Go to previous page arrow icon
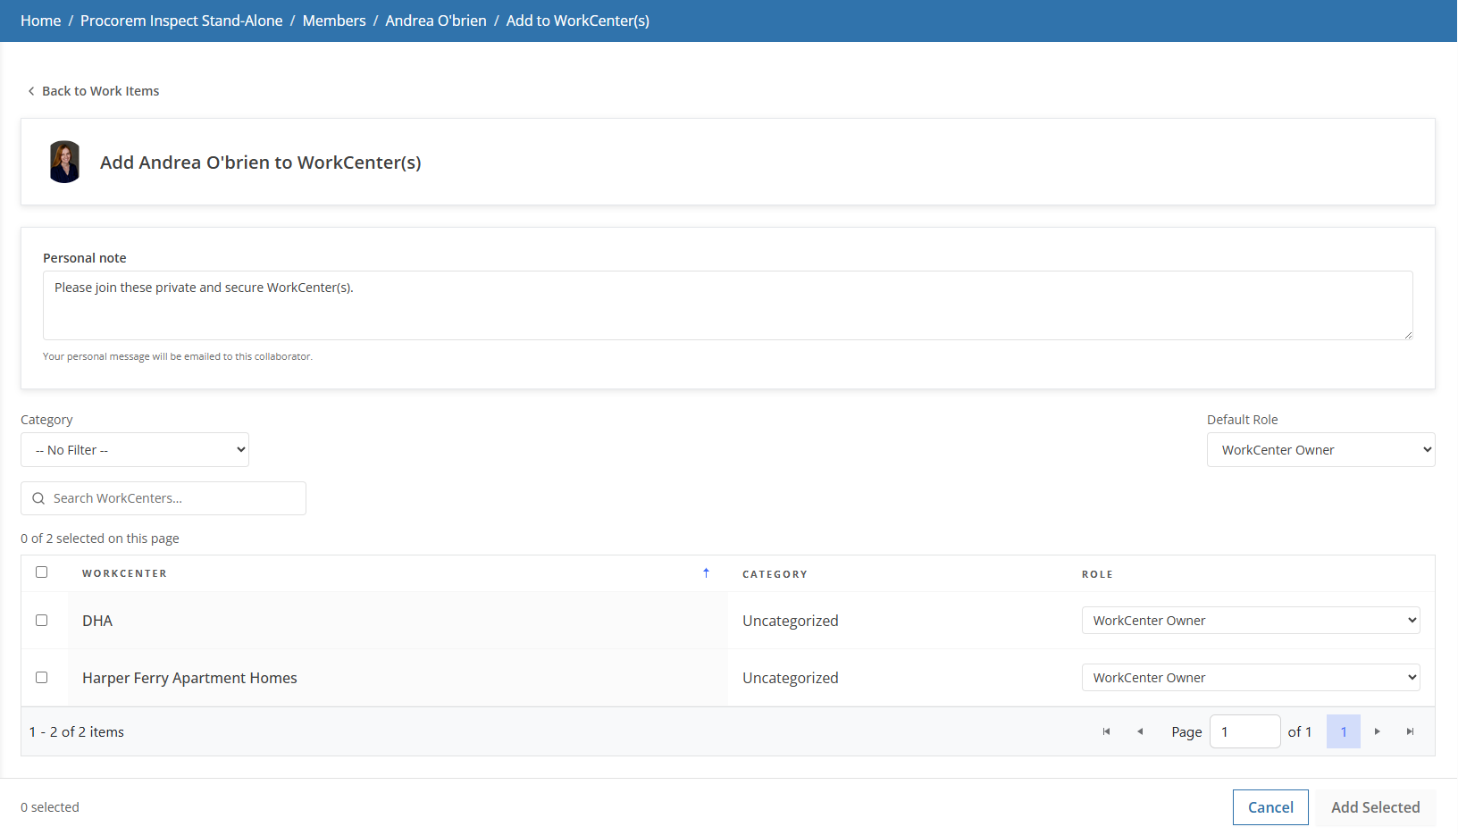1458x835 pixels. pos(1140,731)
